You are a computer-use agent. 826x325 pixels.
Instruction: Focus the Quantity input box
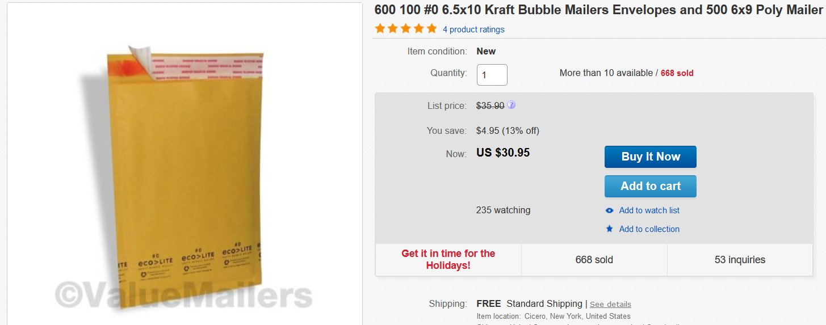click(x=492, y=75)
